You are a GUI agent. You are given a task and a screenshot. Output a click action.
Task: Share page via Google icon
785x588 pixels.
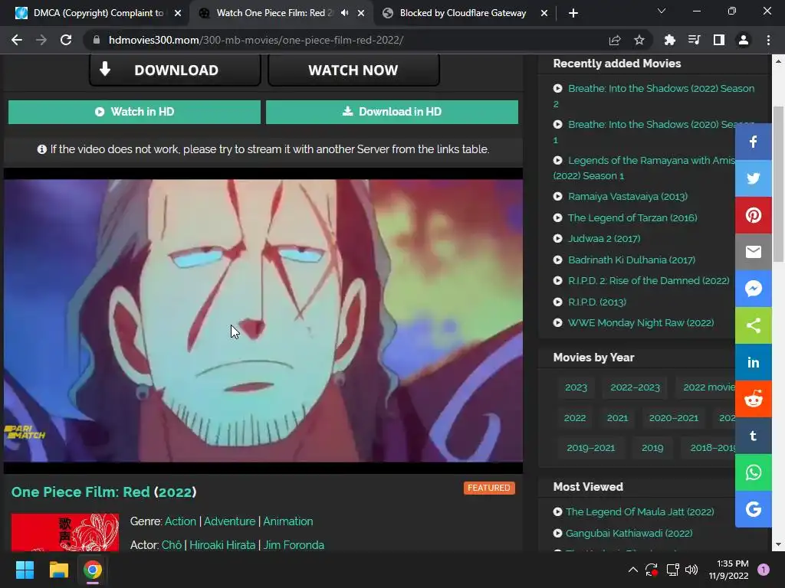pyautogui.click(x=753, y=509)
